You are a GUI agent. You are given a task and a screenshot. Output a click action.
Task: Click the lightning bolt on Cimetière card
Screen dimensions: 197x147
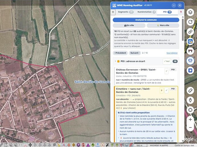click(x=162, y=90)
